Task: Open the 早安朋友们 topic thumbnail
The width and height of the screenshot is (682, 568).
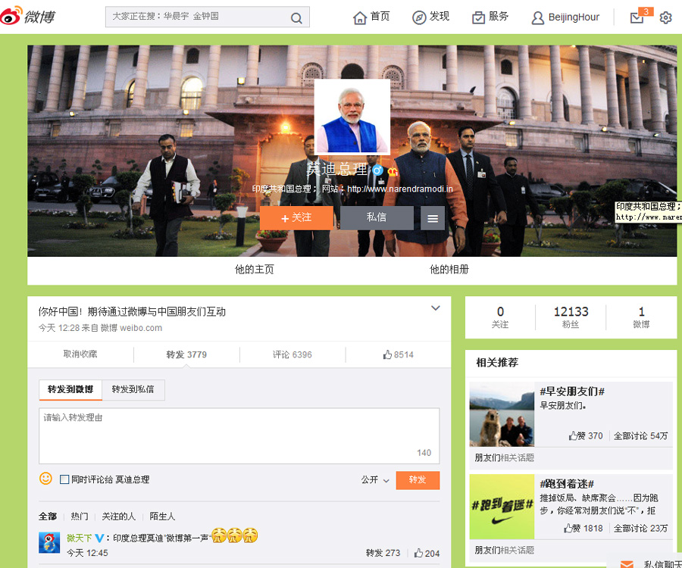Action: (x=501, y=414)
